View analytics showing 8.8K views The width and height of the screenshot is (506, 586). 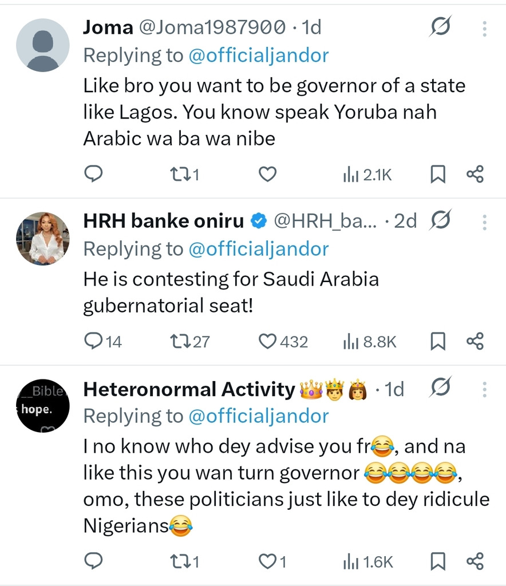pyautogui.click(x=369, y=342)
